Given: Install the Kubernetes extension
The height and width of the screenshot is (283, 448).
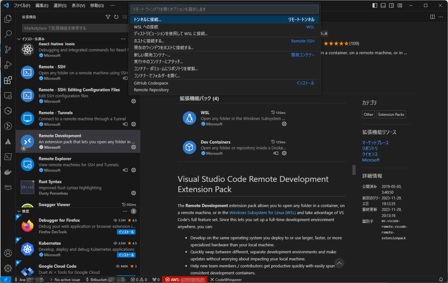Looking at the screenshot, I should [x=126, y=255].
